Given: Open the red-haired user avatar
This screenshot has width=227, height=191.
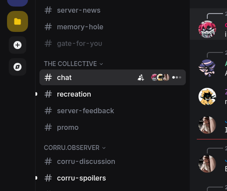Looking at the screenshot, I should tap(207, 29).
